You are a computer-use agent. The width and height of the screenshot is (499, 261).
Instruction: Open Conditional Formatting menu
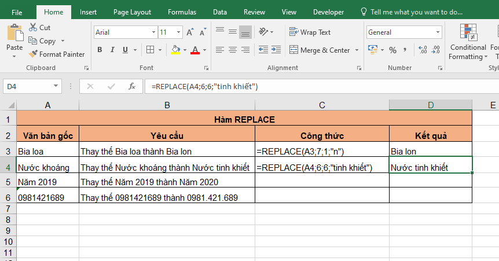click(468, 43)
